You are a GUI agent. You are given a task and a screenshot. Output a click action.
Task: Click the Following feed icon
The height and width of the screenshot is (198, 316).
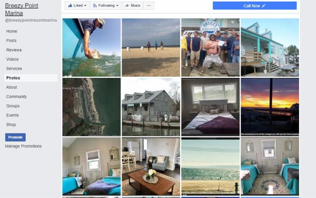coord(95,6)
